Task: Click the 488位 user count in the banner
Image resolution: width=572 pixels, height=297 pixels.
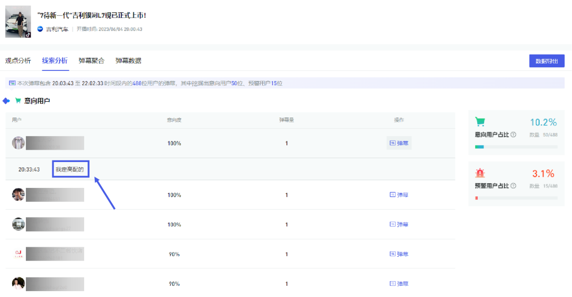Action: 137,83
